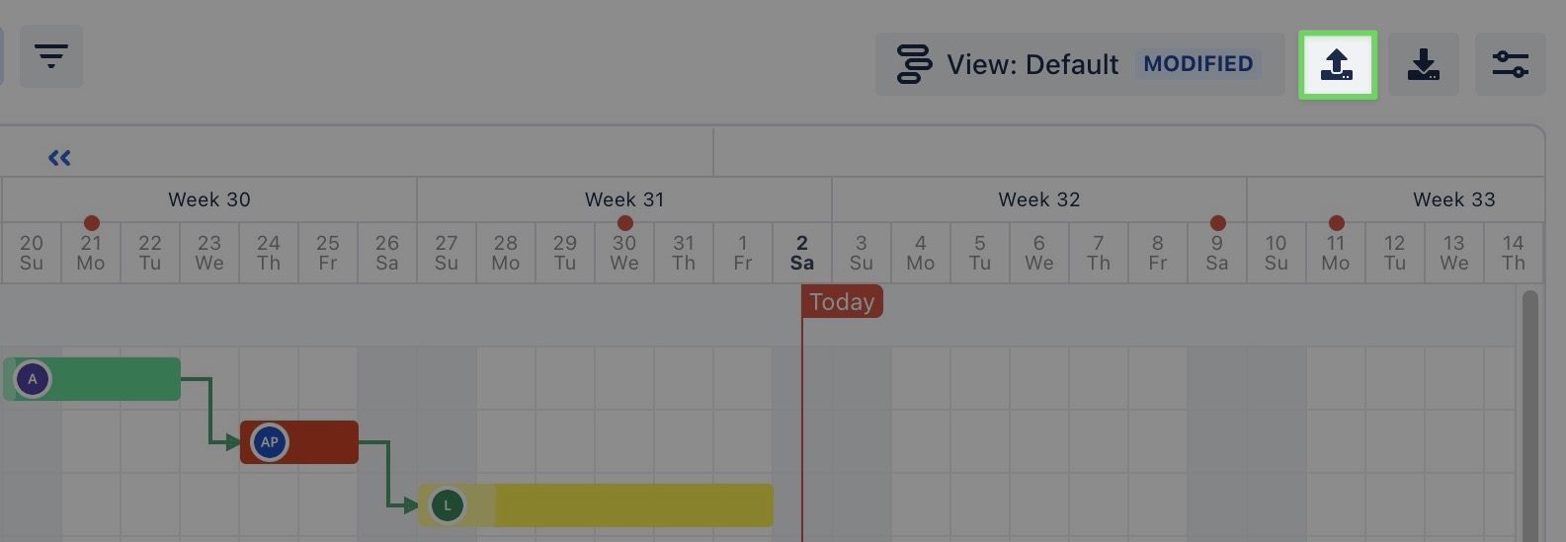Click the vertical scrollbar on the timeline
Screen dimensions: 1566x542
1529,415
